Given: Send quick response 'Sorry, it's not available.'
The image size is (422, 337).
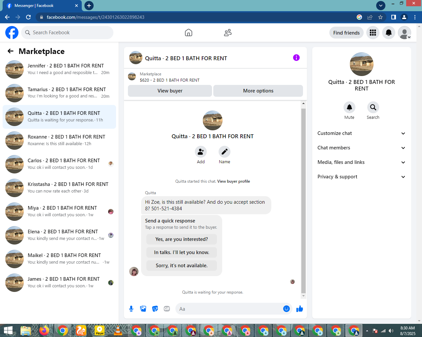Looking at the screenshot, I should coord(182,266).
